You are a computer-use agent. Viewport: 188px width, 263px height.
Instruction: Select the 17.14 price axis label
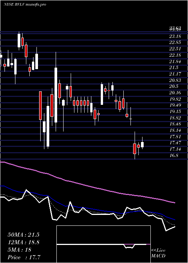pos(175,149)
